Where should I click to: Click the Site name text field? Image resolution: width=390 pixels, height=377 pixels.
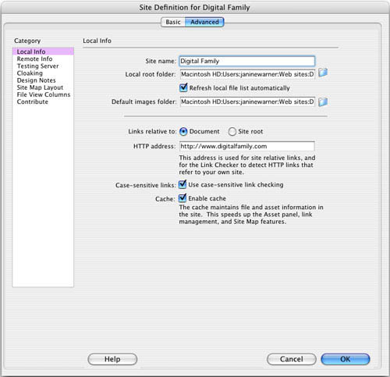[x=247, y=61]
